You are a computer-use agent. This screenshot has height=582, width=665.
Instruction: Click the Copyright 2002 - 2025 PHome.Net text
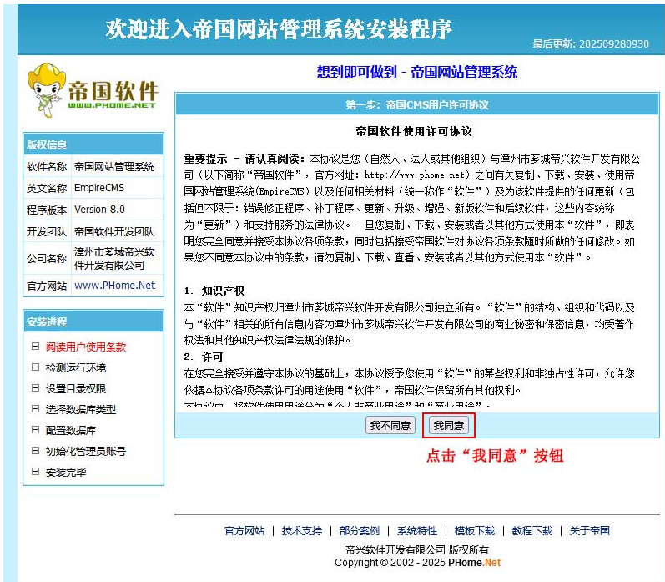coord(417,563)
